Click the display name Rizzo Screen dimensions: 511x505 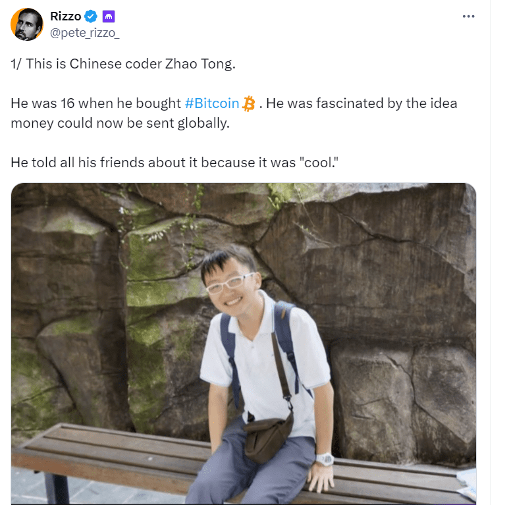pos(65,16)
